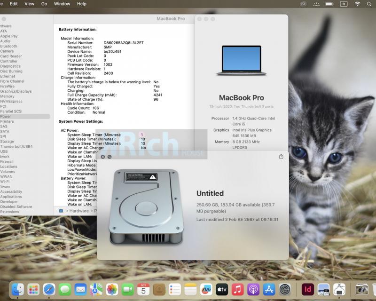
Task: Click the keyboard brightness menu bar icon
Action: [316, 4]
